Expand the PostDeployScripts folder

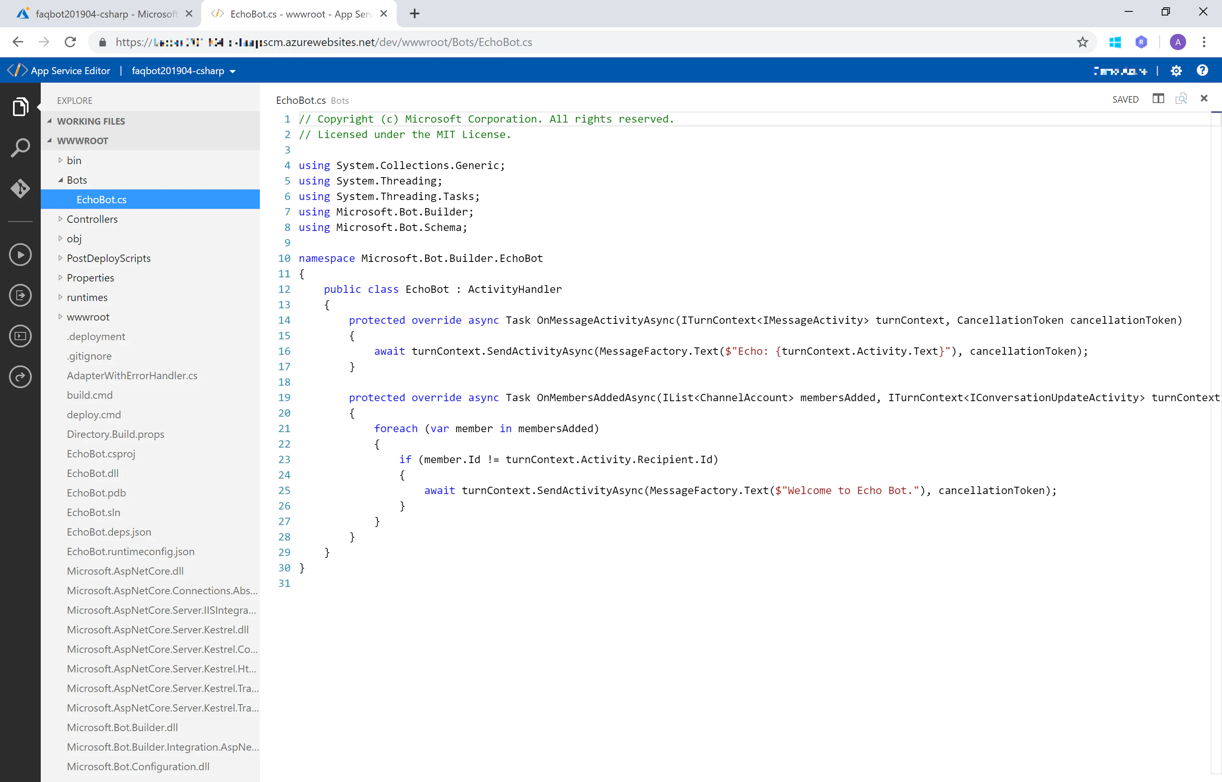click(60, 258)
